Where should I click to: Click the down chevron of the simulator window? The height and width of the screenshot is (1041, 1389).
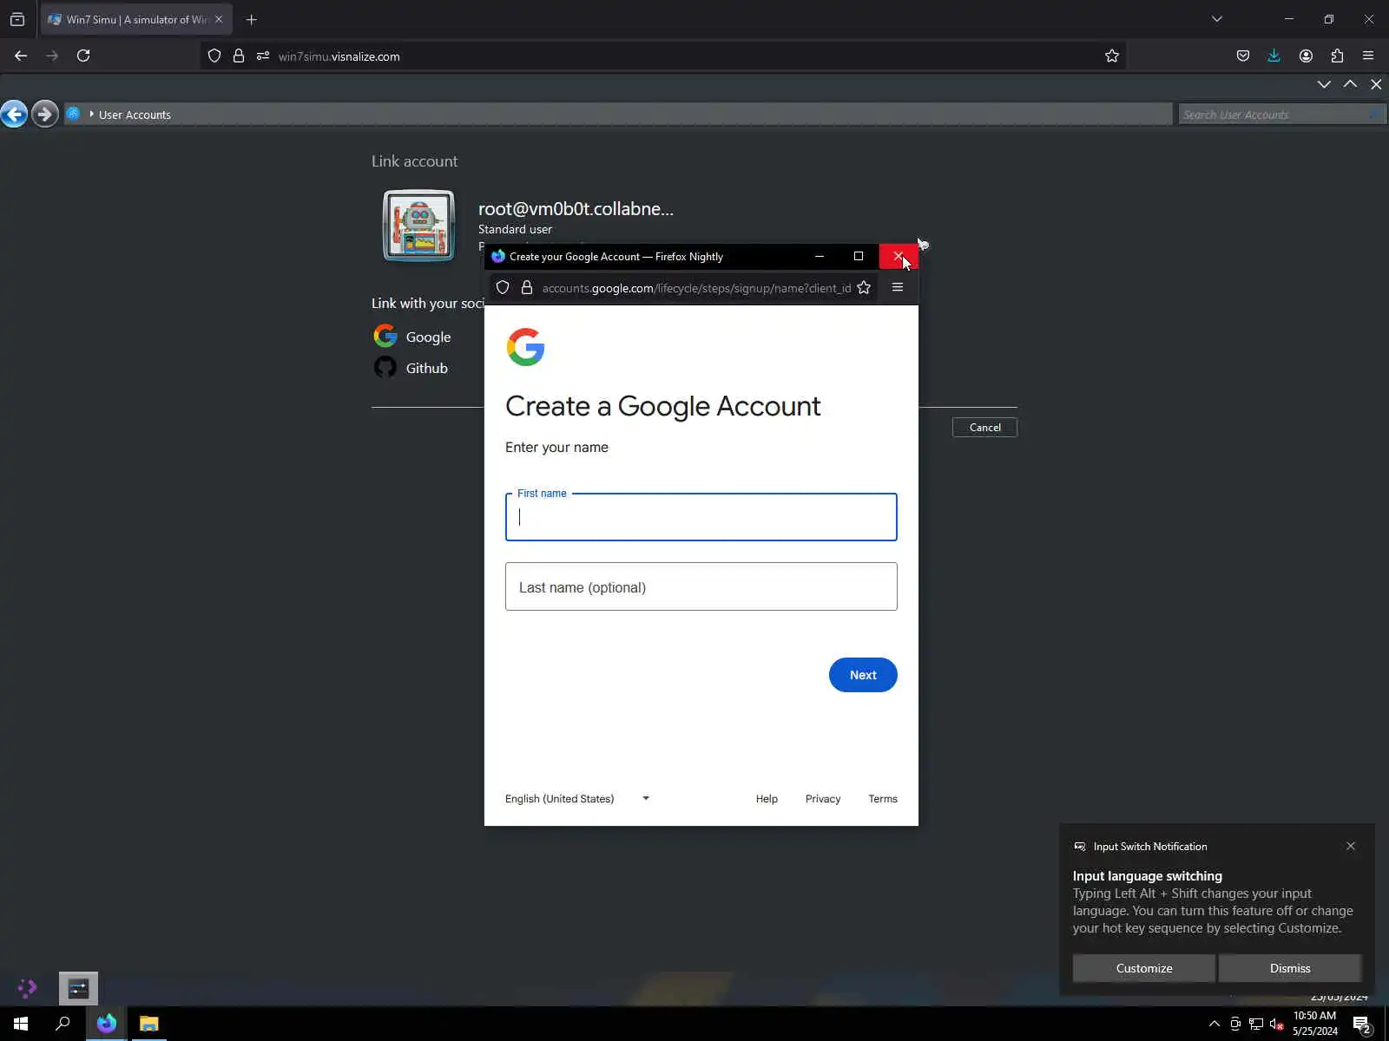(x=1324, y=84)
